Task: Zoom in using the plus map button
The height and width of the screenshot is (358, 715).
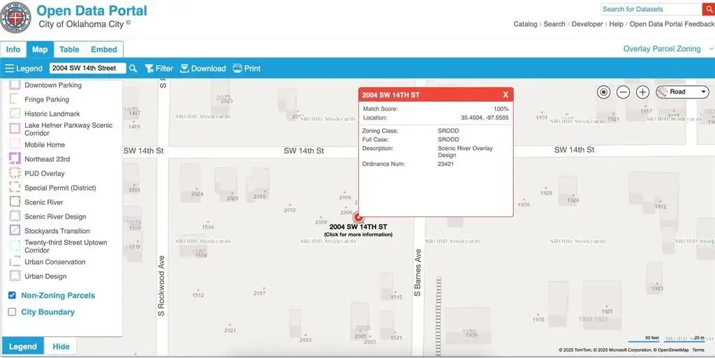Action: 643,92
